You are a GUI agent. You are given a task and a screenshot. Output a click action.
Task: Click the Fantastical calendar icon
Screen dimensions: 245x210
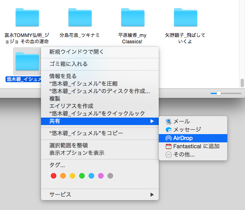[x=169, y=146]
